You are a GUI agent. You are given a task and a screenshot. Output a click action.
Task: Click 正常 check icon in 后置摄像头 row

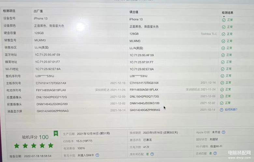pos(222,96)
